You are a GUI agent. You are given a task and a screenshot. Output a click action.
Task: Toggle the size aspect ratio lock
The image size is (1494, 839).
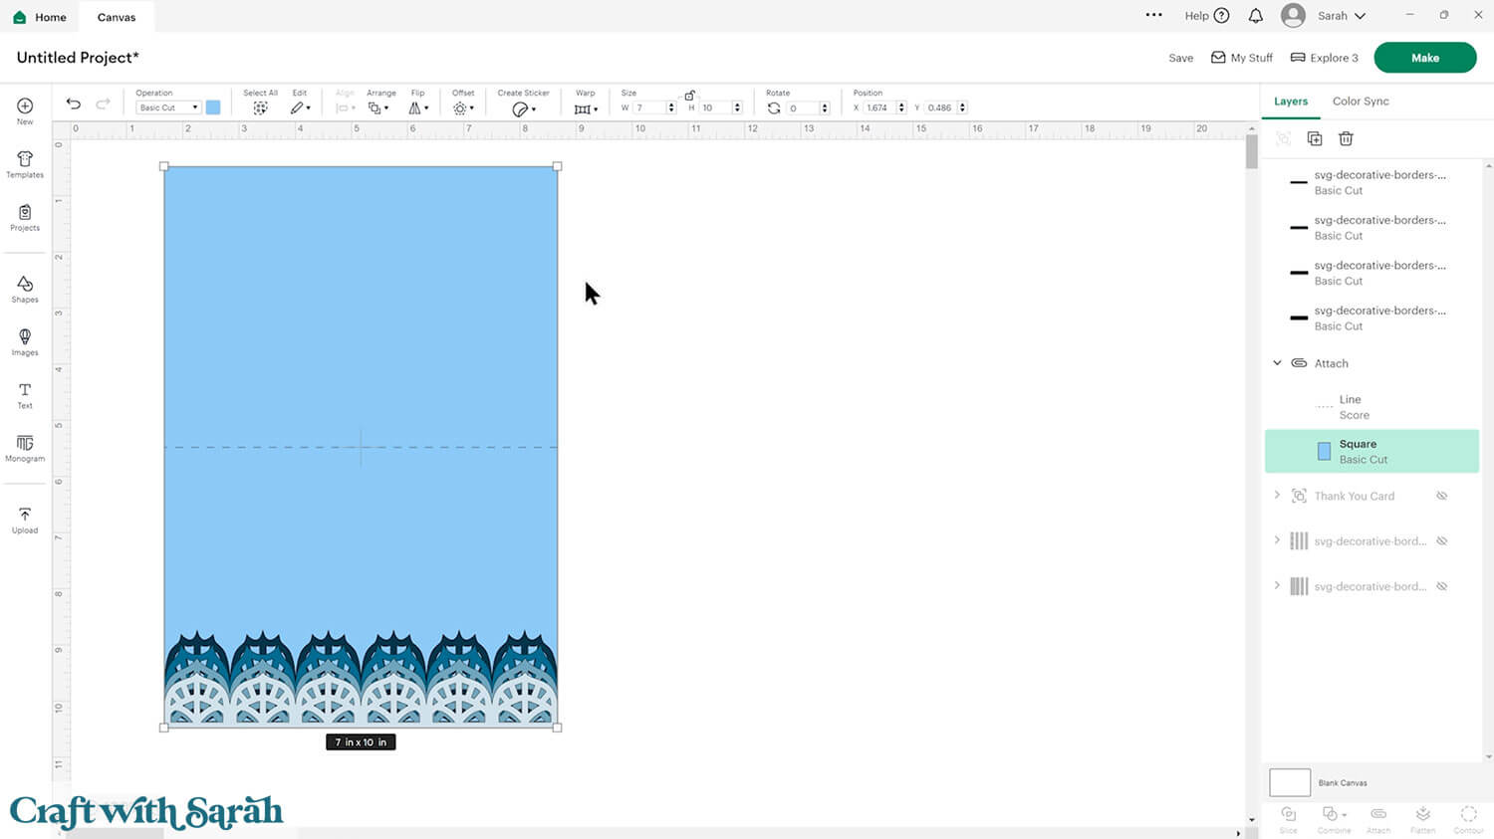tap(689, 95)
